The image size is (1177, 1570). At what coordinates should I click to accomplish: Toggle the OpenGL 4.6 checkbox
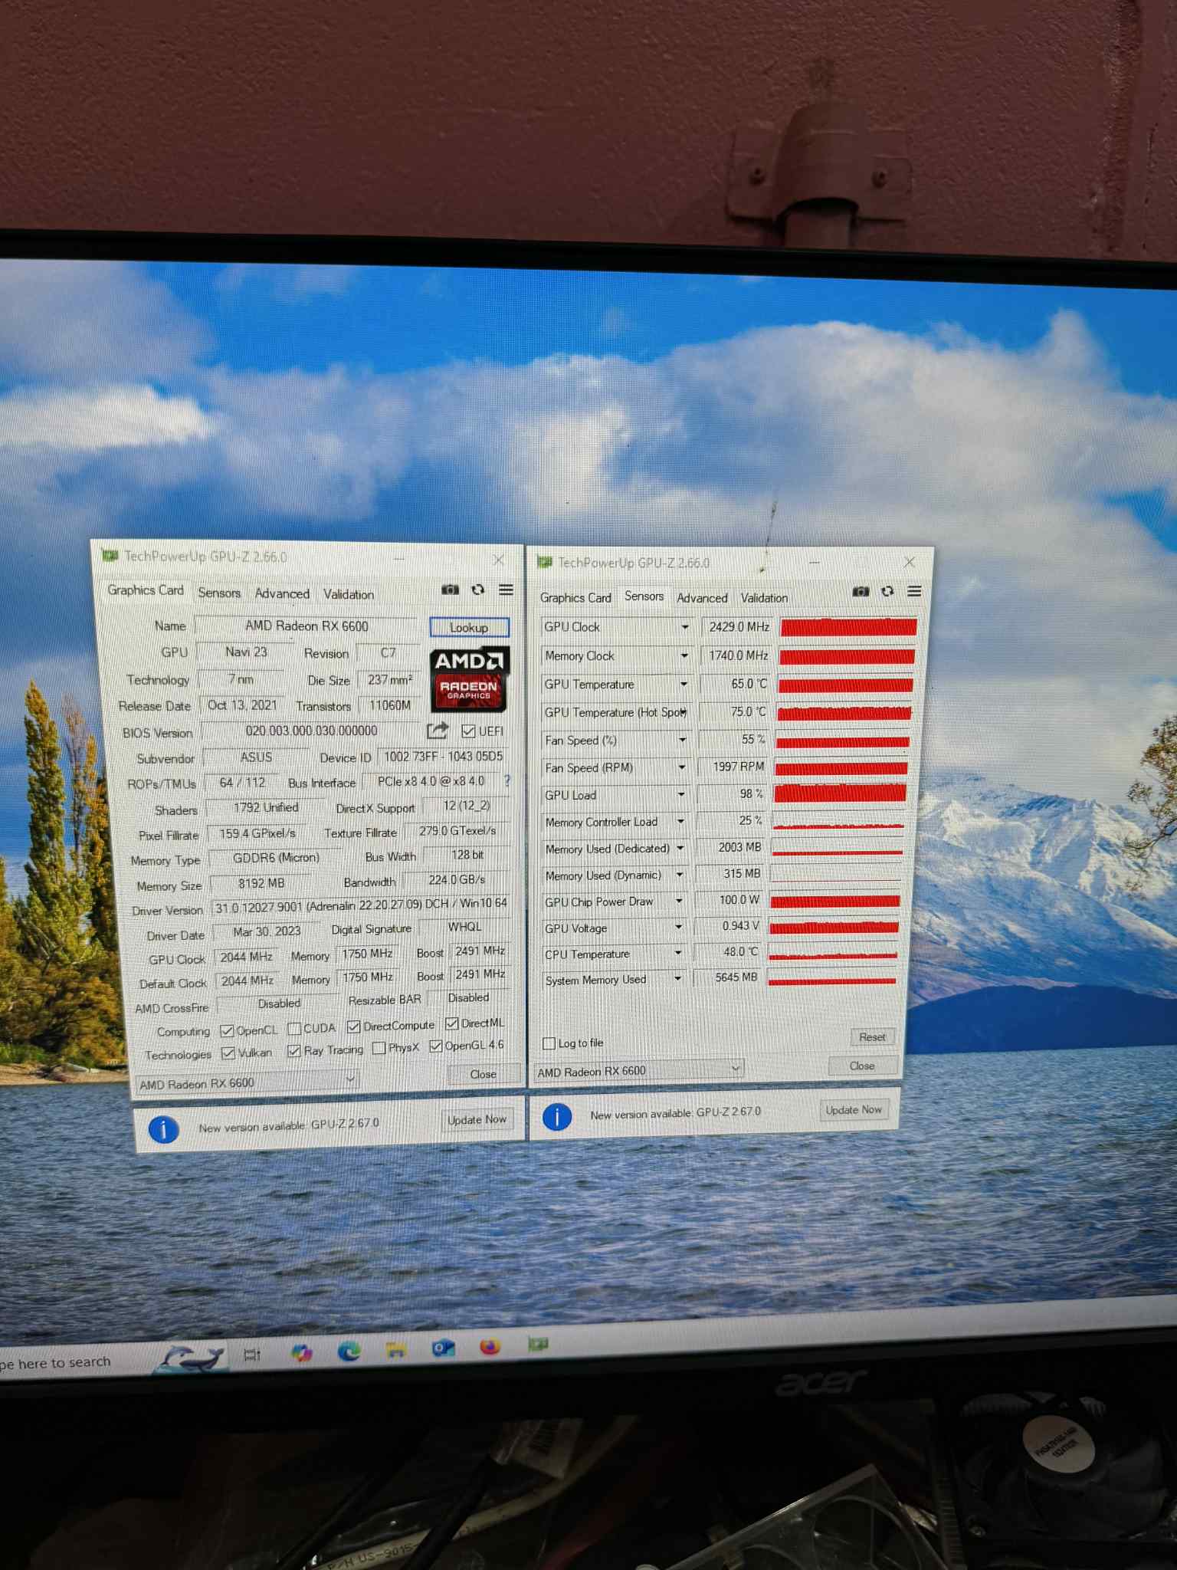[435, 1046]
